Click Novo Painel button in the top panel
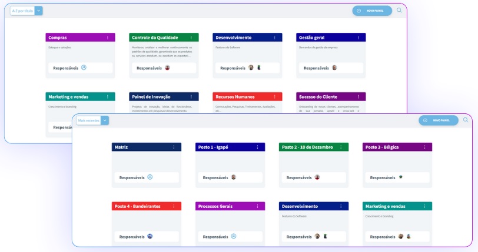The image size is (478, 252). (x=372, y=11)
